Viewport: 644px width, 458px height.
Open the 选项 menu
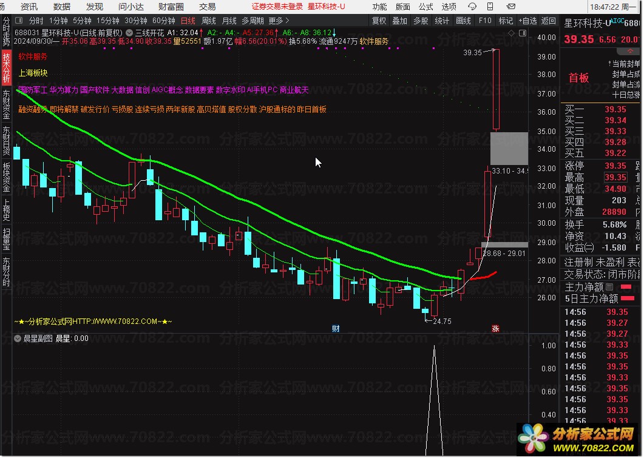449,7
